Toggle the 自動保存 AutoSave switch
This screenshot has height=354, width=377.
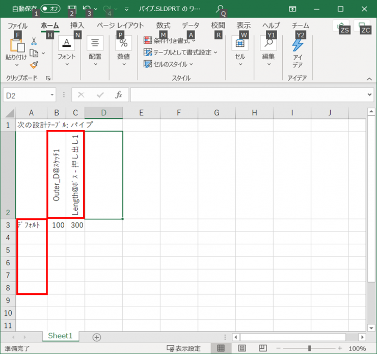tap(50, 9)
